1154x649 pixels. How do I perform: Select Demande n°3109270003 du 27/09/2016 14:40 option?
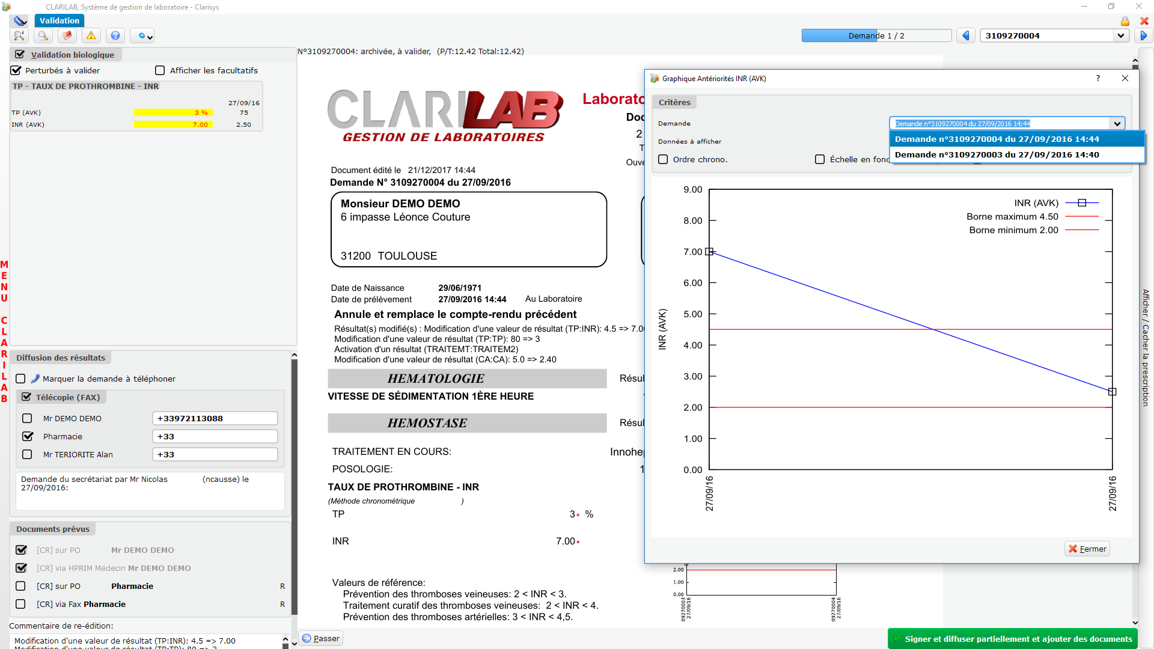click(x=1017, y=154)
